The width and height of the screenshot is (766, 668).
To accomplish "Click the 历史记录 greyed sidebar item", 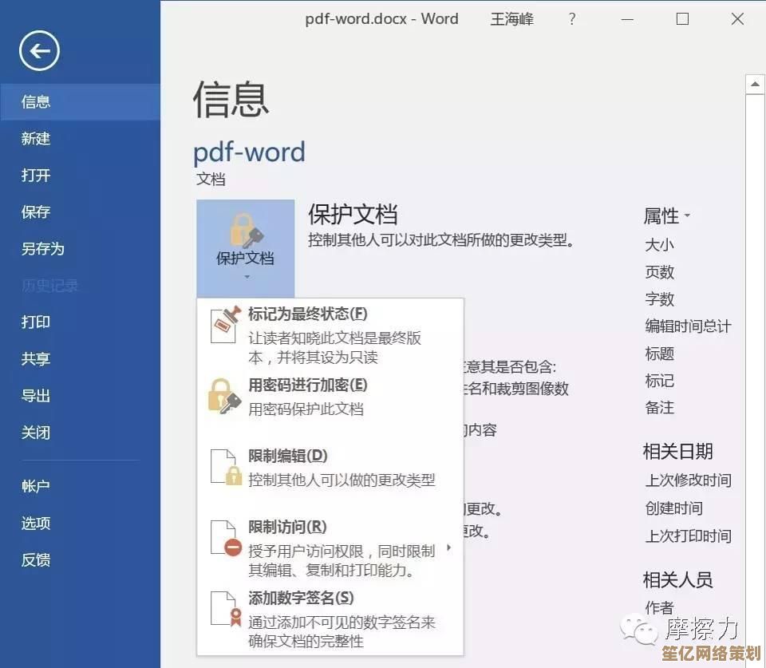I will [49, 286].
